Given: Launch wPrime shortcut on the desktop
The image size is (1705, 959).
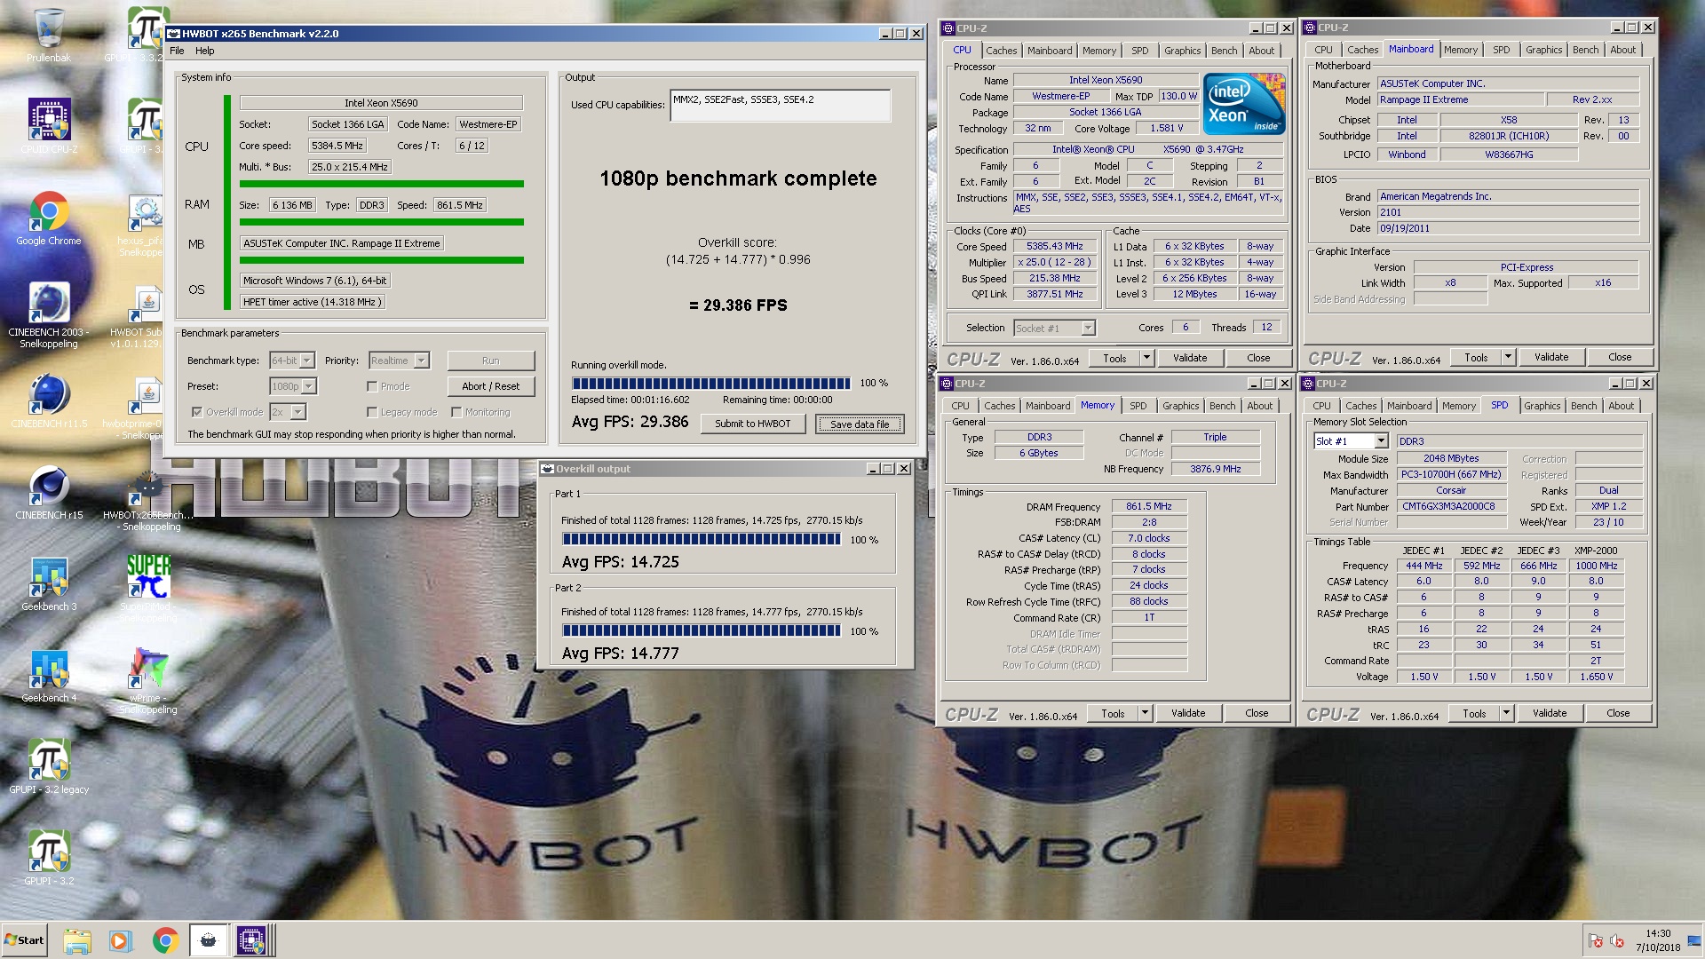Looking at the screenshot, I should [147, 682].
